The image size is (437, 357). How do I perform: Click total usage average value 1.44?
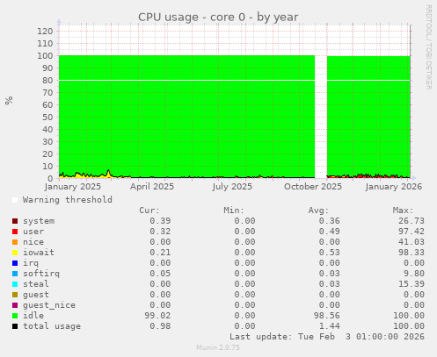point(330,326)
